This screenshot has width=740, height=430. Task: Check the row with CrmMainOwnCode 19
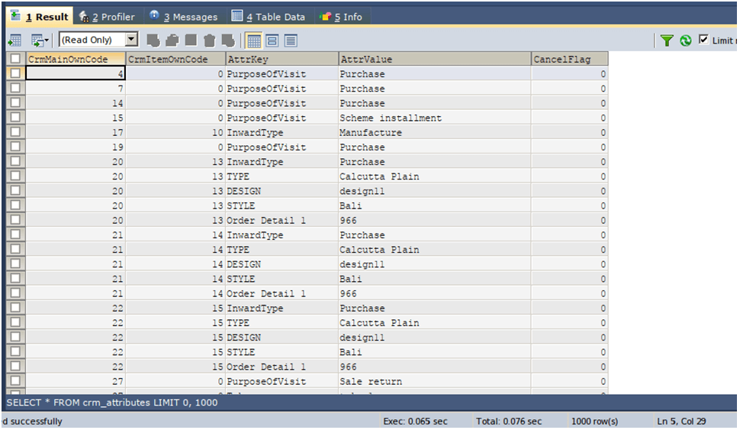[x=15, y=147]
